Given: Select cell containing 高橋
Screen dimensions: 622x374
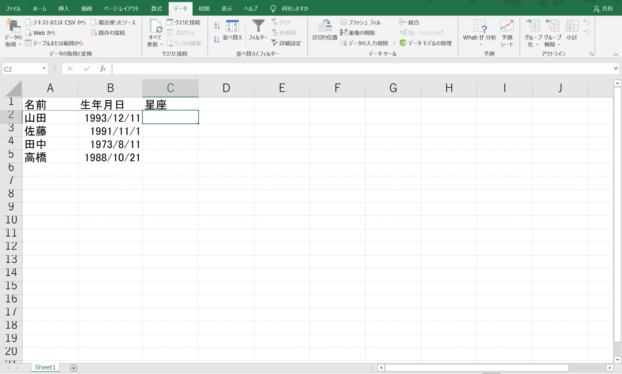Looking at the screenshot, I should (50, 156).
